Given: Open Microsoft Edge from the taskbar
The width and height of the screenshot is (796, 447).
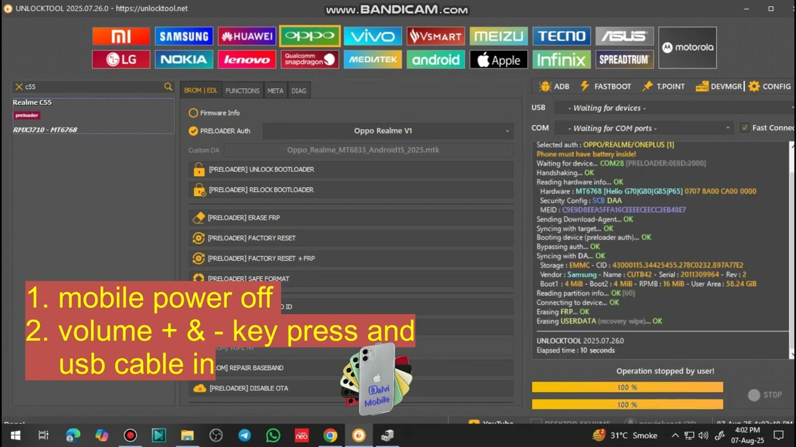Looking at the screenshot, I should click(x=73, y=435).
